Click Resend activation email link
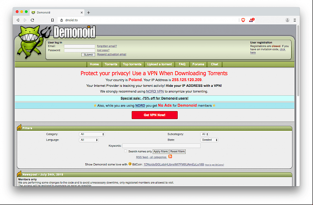Screen dimensions: 313x205 pyautogui.click(x=112, y=54)
